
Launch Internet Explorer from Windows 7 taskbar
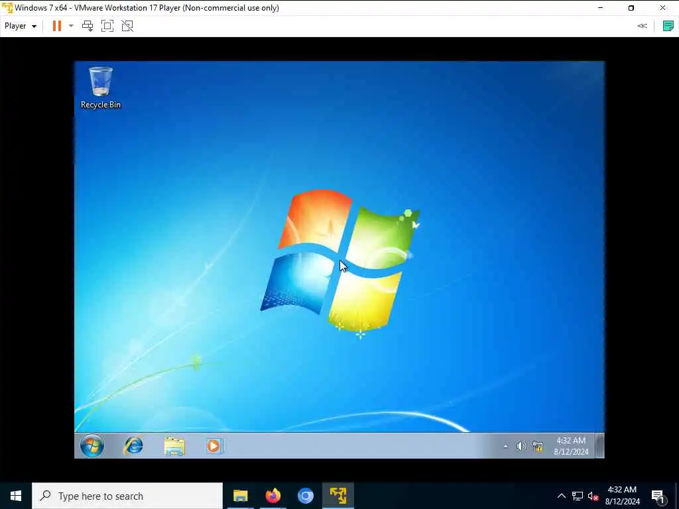tap(133, 446)
